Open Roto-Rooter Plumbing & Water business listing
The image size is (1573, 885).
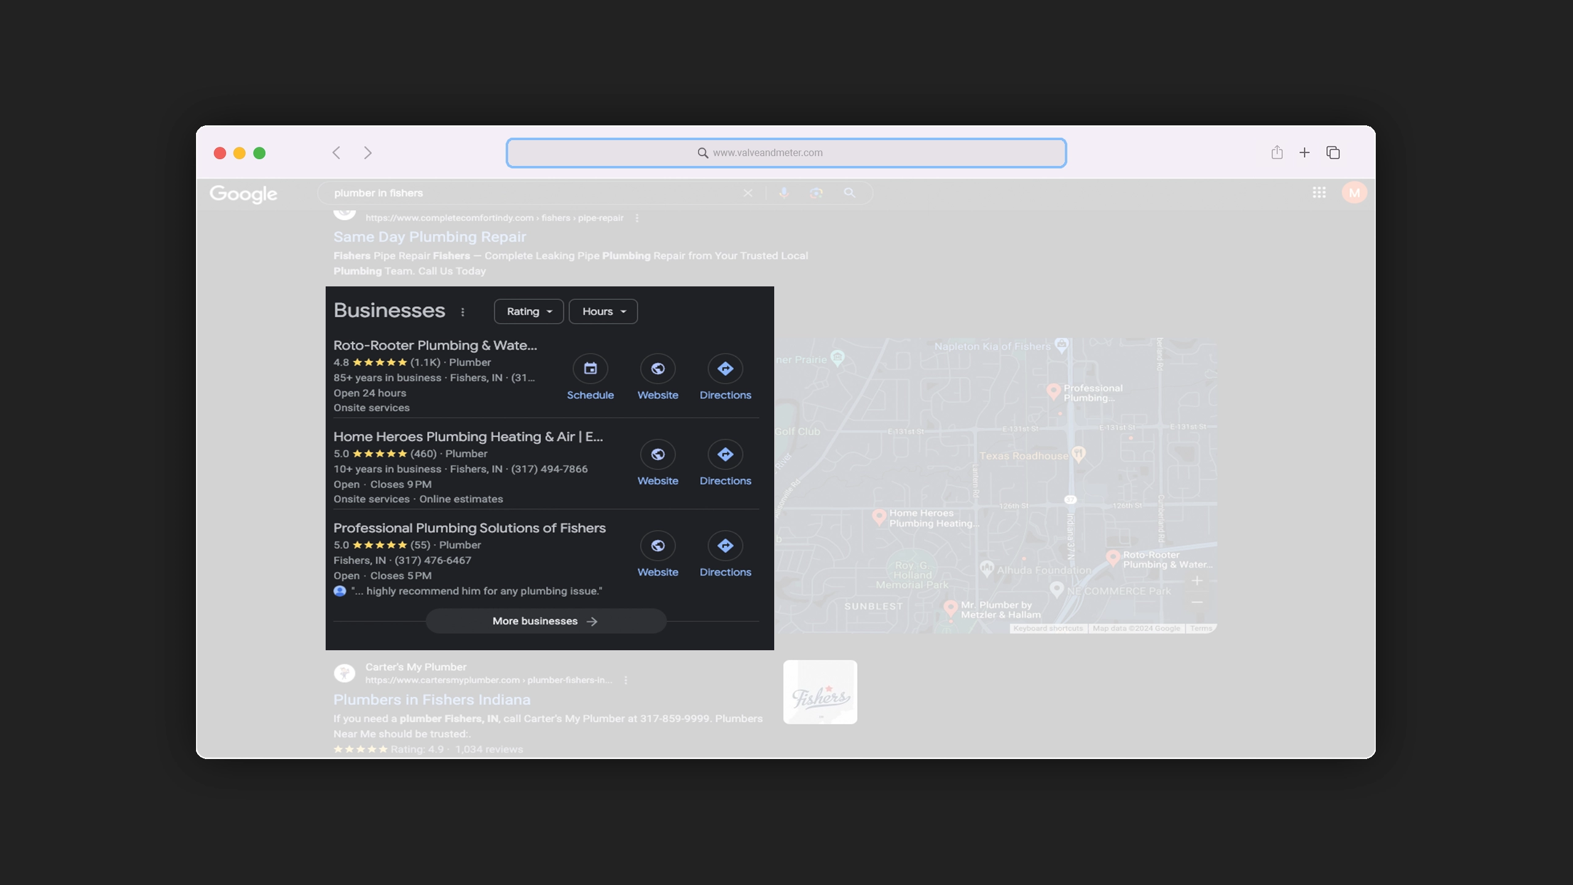click(x=435, y=345)
